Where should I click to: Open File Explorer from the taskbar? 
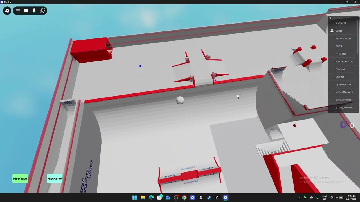click(x=143, y=198)
